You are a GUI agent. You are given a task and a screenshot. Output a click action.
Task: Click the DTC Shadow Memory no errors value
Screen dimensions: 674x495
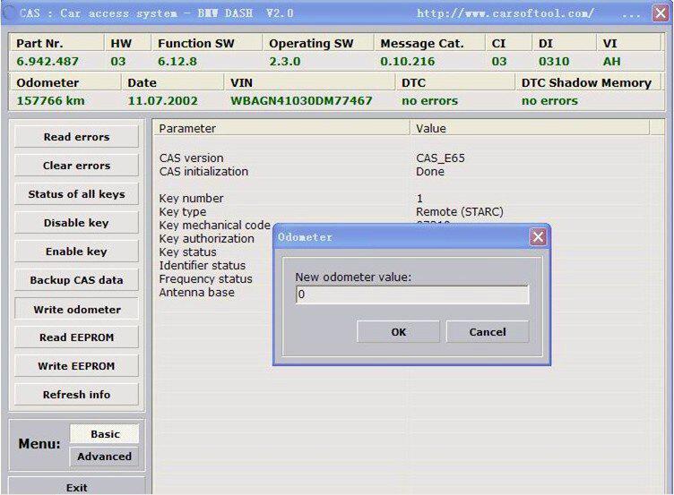pos(549,101)
